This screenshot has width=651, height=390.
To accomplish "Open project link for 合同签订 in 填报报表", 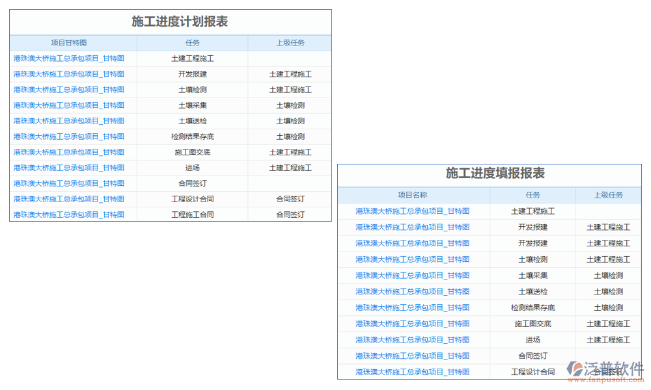I will [412, 356].
